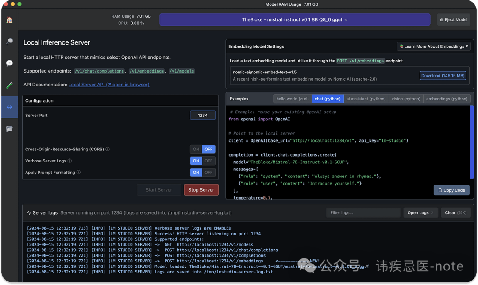Open the loaded model selector dropdown
The width and height of the screenshot is (478, 285).
(295, 19)
